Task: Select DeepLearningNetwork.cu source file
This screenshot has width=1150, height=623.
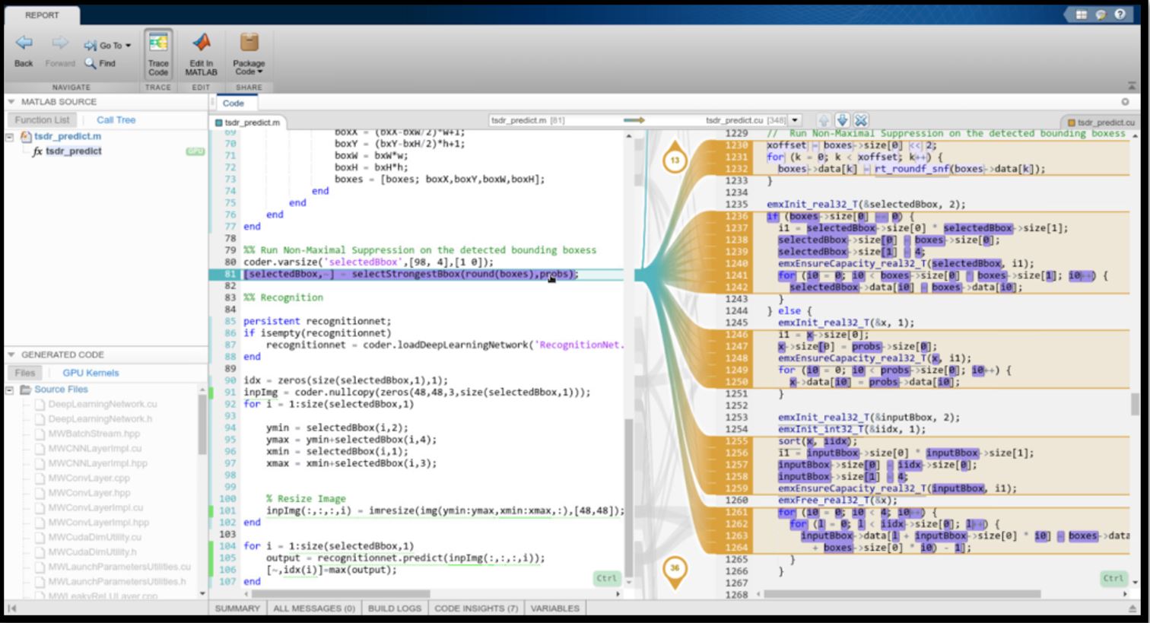Action: point(102,404)
